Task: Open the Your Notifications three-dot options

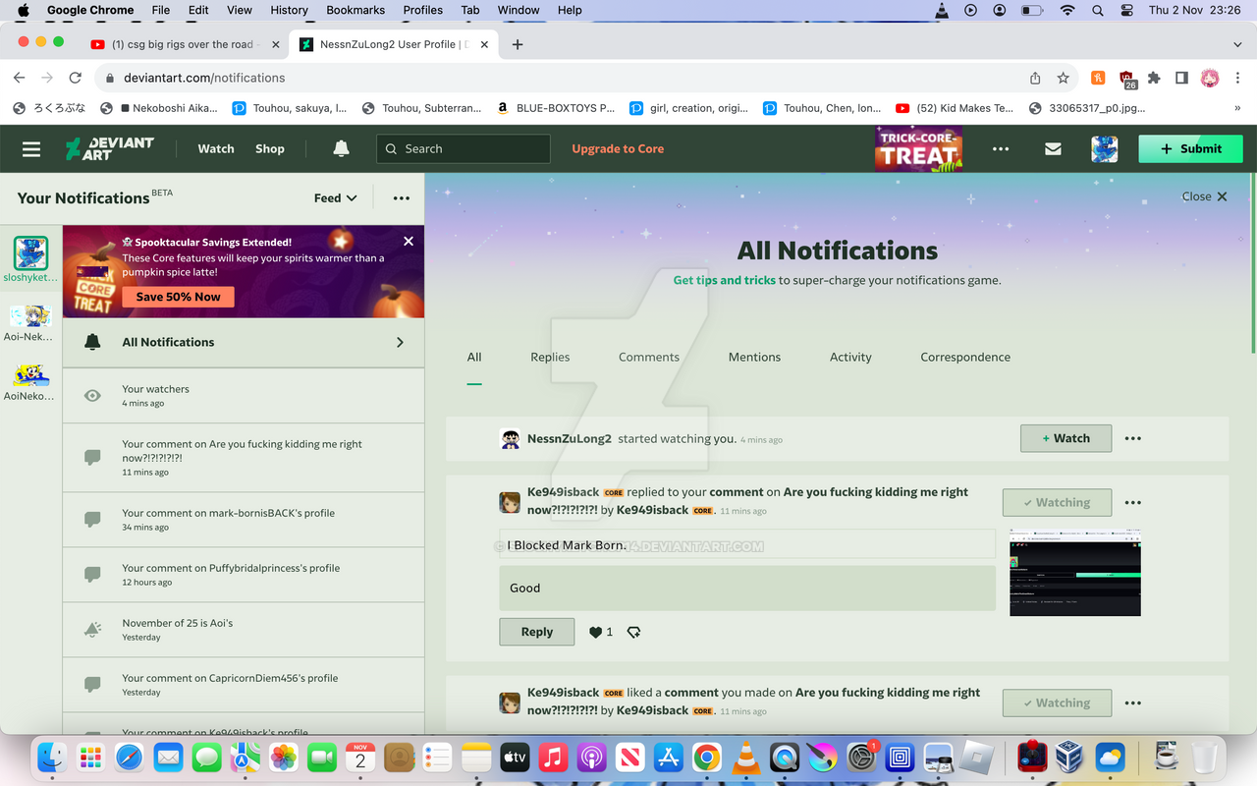Action: point(402,197)
